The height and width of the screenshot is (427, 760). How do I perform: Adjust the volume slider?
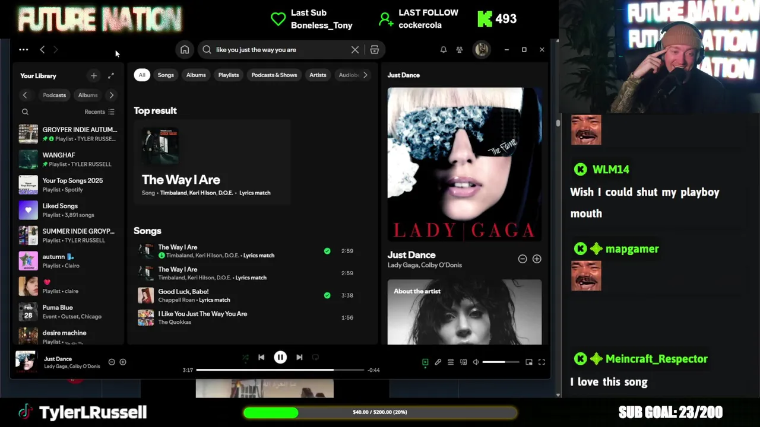coord(501,362)
